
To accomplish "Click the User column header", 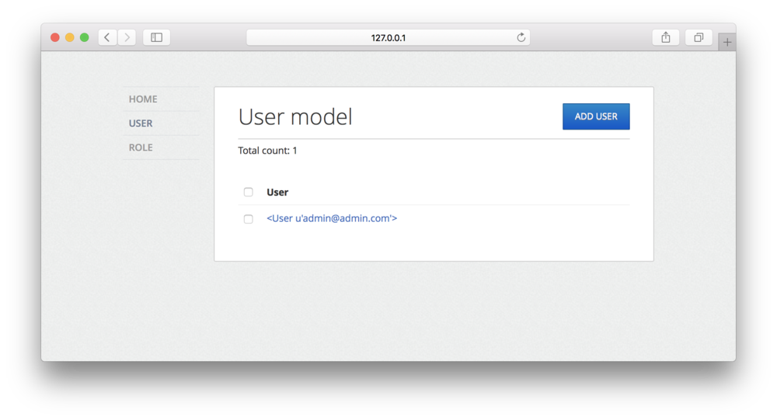I will [x=277, y=193].
